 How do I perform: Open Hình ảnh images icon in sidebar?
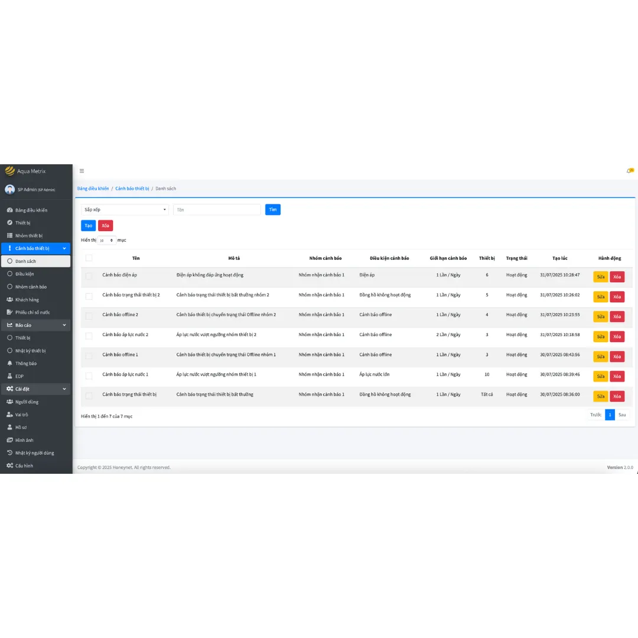pyautogui.click(x=9, y=440)
